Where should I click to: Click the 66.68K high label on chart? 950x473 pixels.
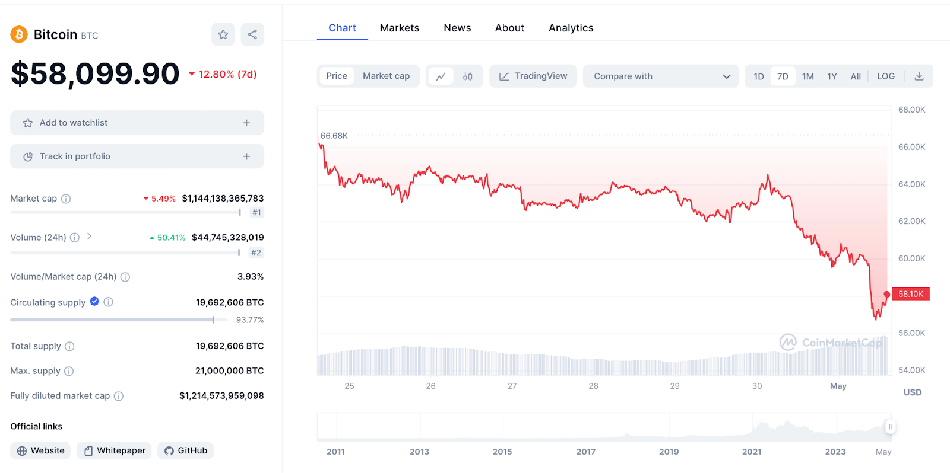[x=334, y=136]
